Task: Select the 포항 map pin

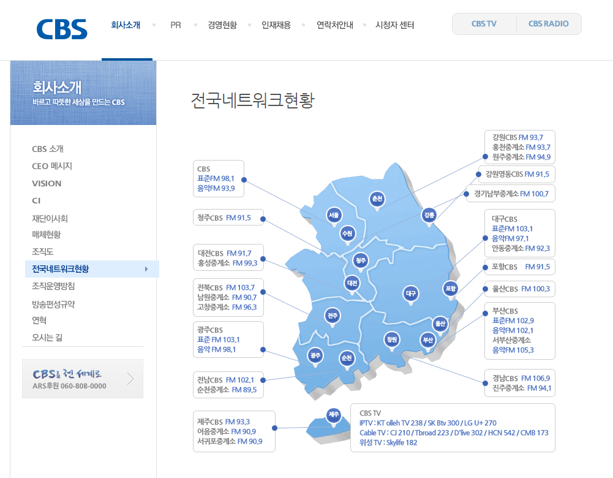Action: (x=451, y=290)
